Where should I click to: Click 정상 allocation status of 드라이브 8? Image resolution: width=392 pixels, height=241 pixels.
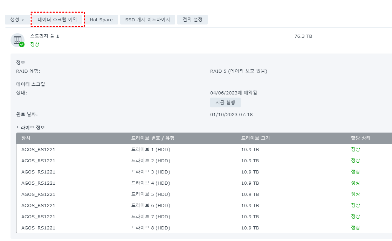click(x=356, y=228)
